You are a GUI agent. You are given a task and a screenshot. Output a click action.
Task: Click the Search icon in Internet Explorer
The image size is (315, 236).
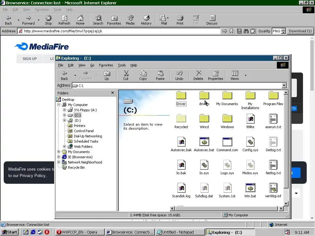98,20
